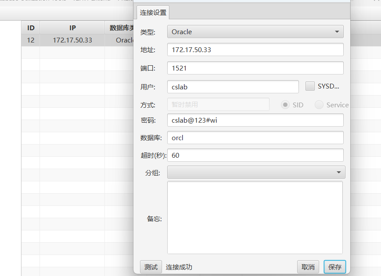This screenshot has width=381, height=276.
Task: Click inside the 备忘 notes text area
Action: click(x=255, y=218)
